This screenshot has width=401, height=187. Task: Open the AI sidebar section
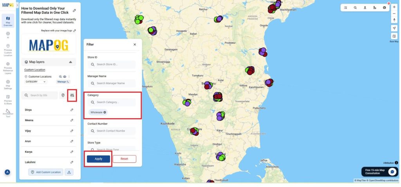point(8,35)
